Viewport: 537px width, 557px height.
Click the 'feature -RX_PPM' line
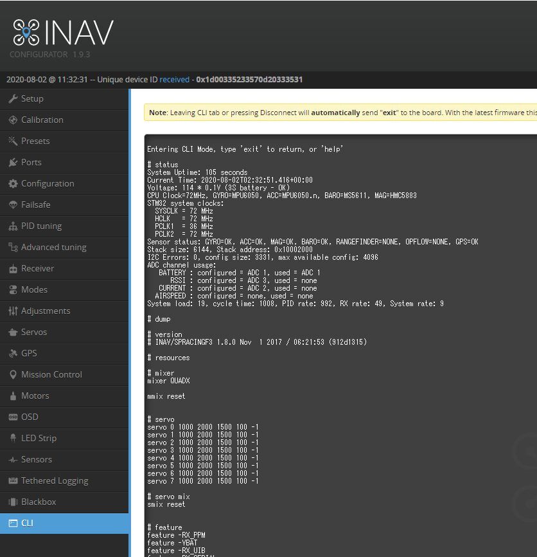pyautogui.click(x=176, y=535)
